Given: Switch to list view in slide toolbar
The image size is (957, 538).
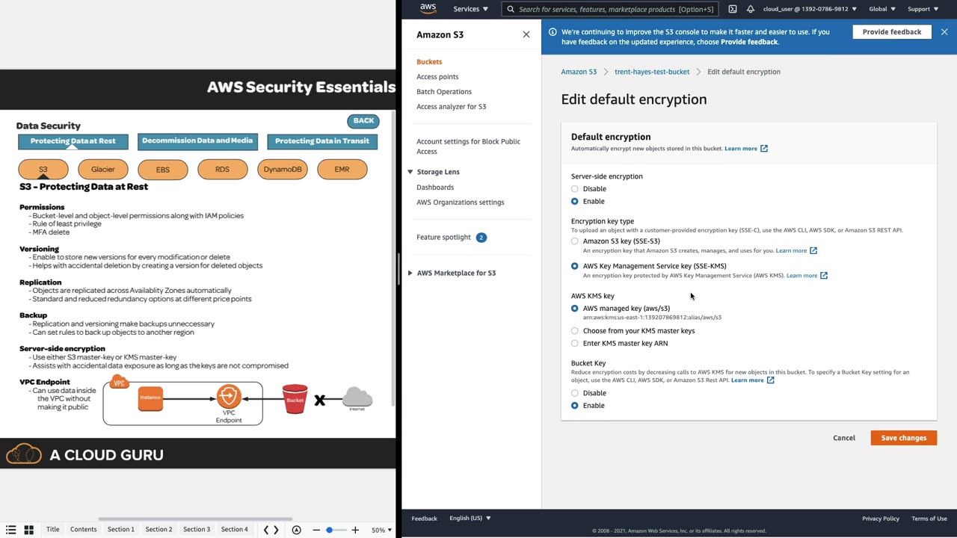Looking at the screenshot, I should [10, 530].
